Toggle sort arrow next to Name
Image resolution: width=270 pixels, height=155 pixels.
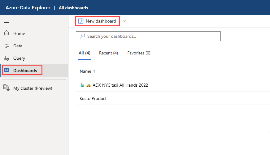pyautogui.click(x=94, y=71)
